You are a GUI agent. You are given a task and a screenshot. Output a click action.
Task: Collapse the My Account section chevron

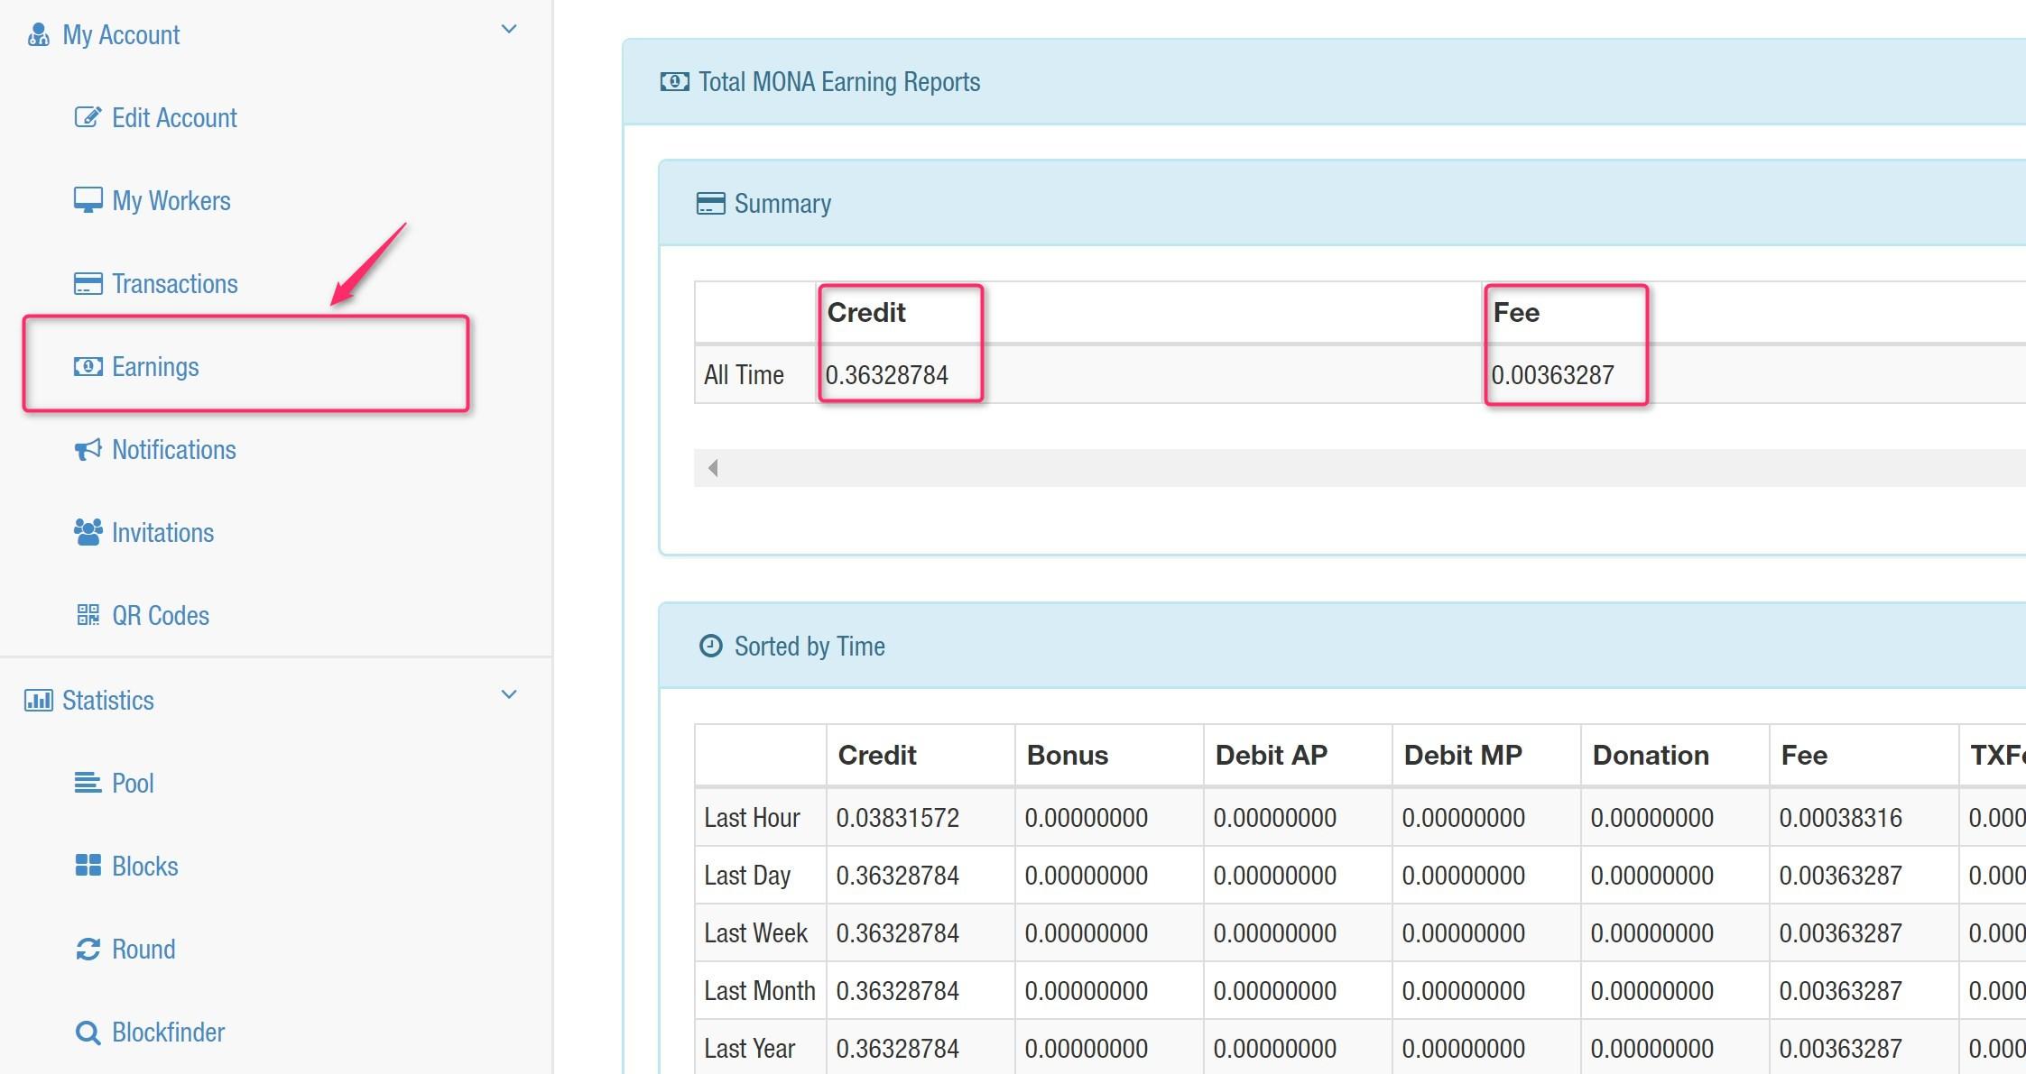click(x=509, y=29)
